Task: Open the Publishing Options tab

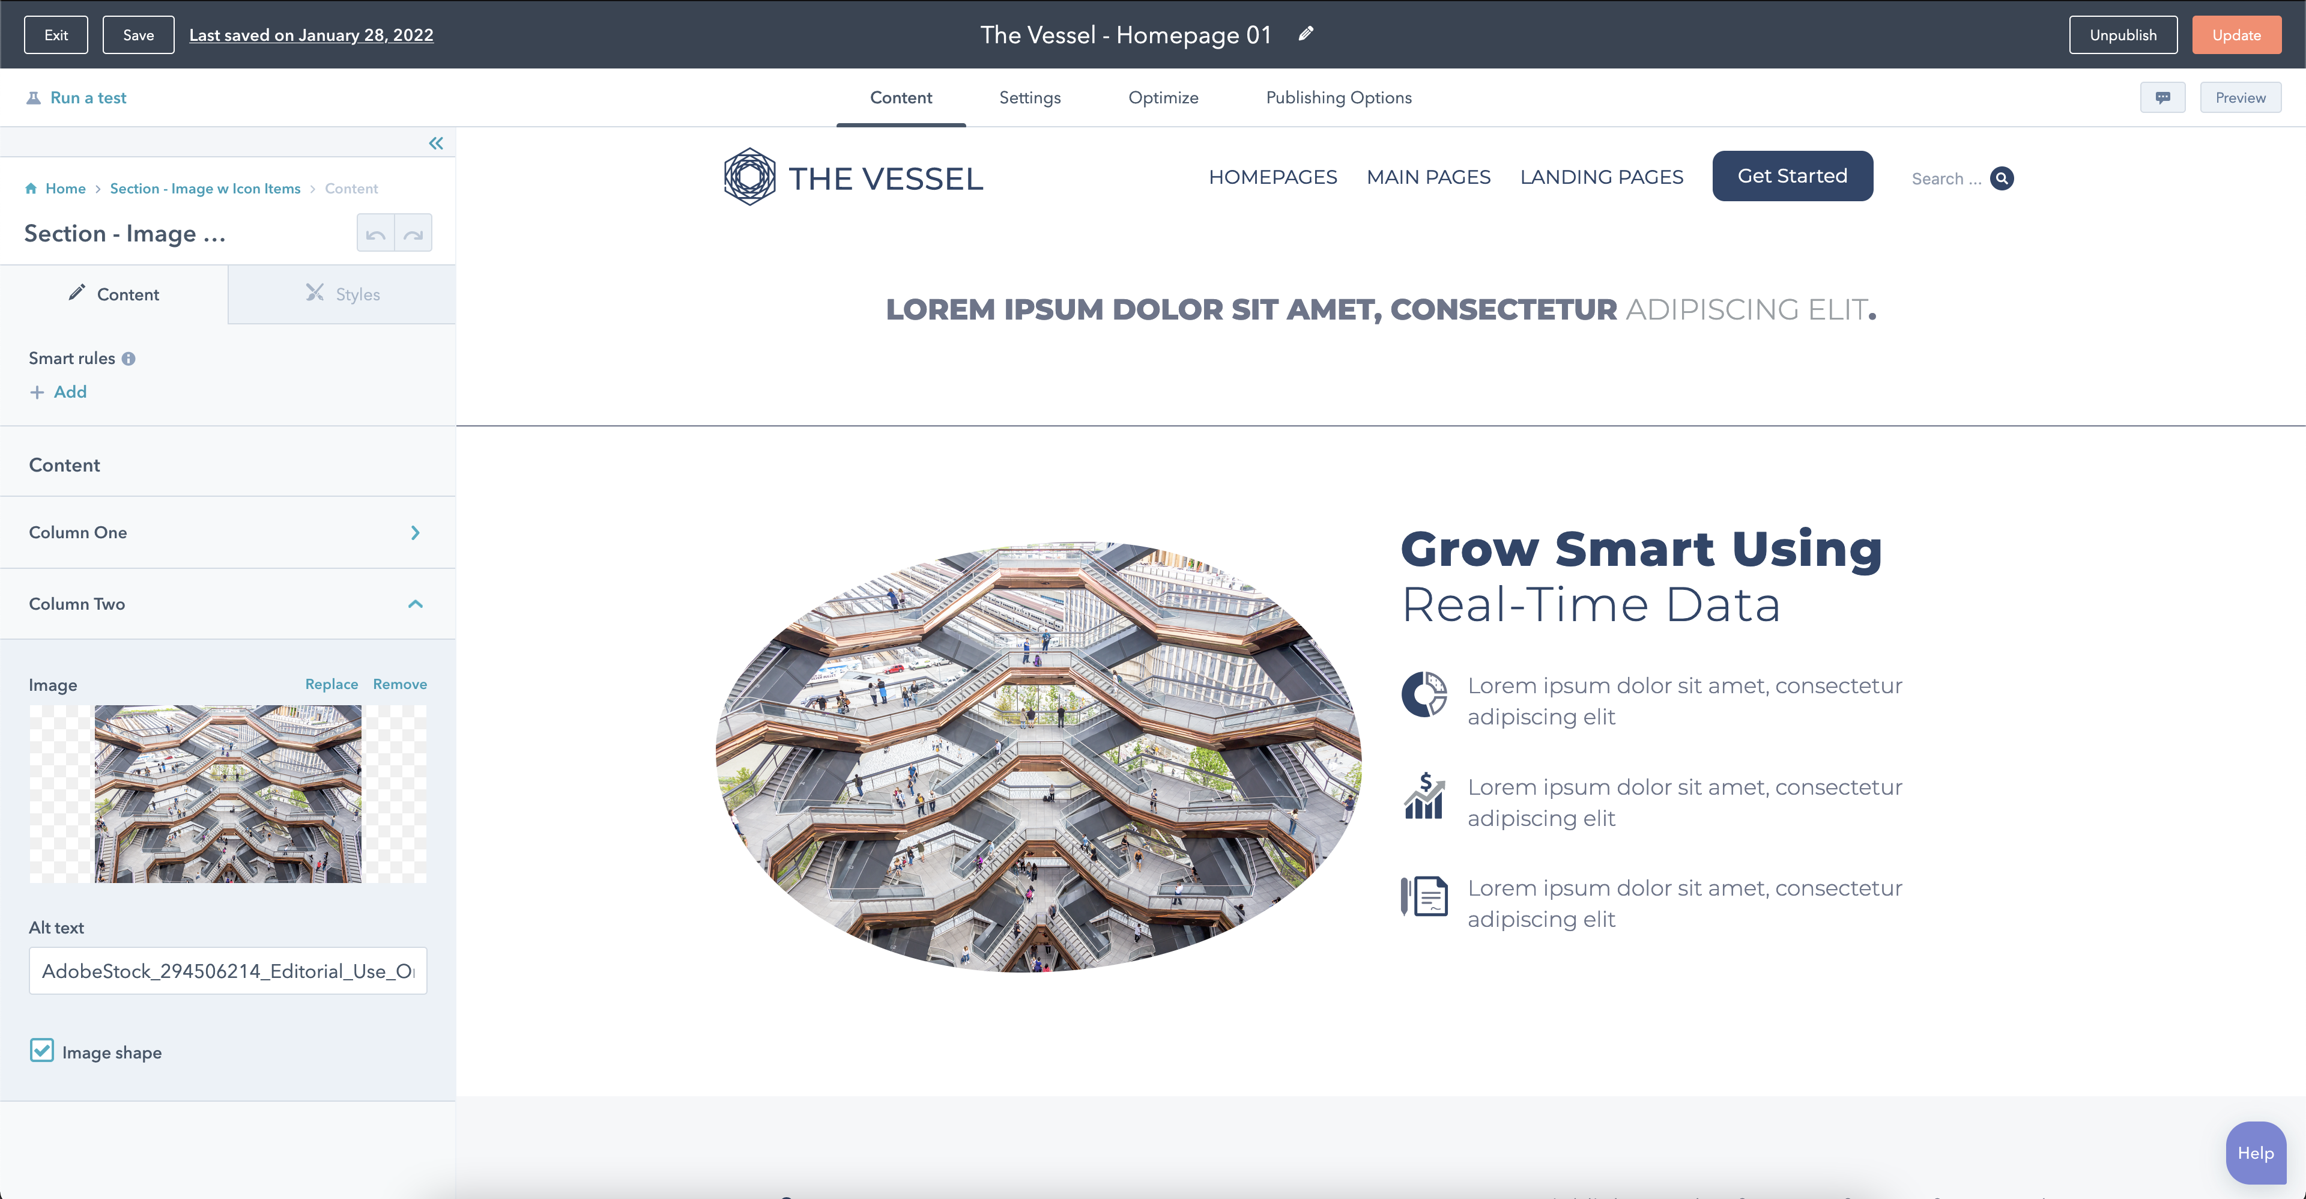Action: (x=1339, y=97)
